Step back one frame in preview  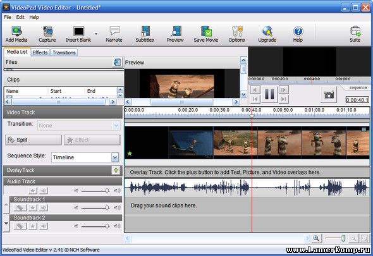tap(255, 90)
